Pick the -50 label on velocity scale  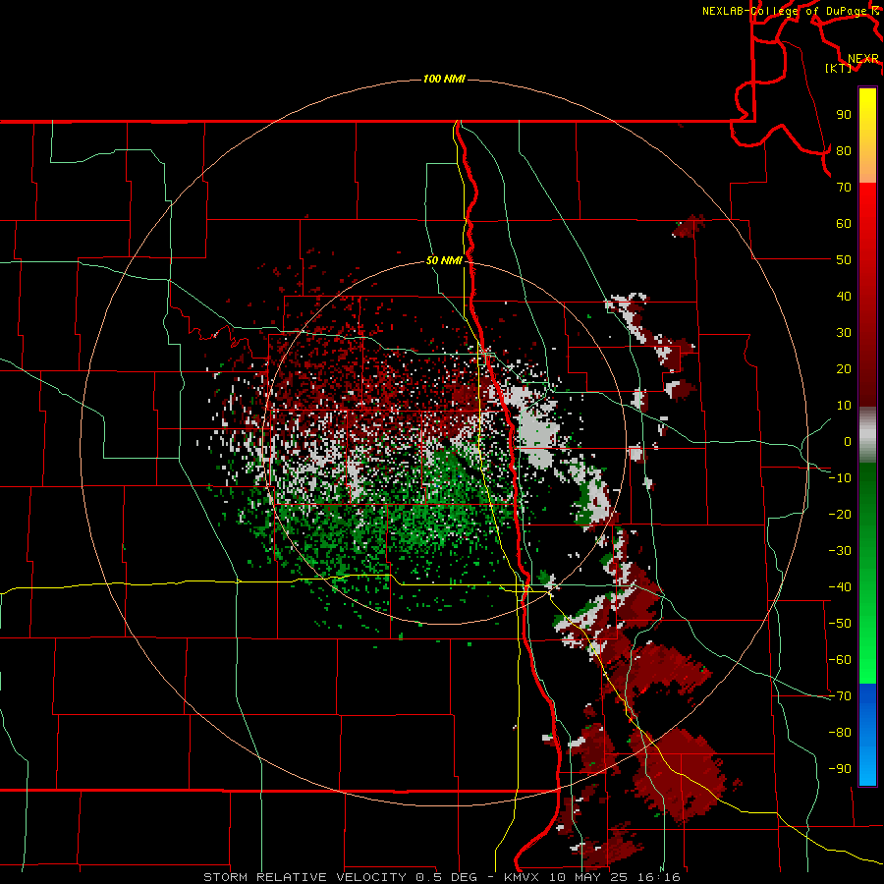point(840,624)
